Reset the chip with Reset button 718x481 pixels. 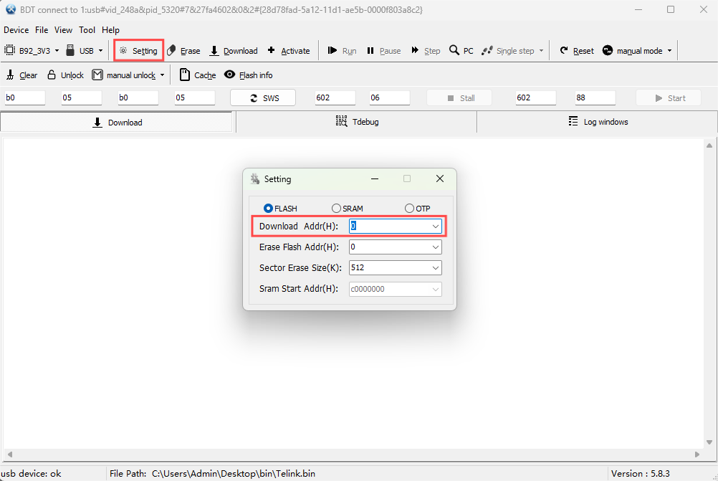(x=577, y=50)
